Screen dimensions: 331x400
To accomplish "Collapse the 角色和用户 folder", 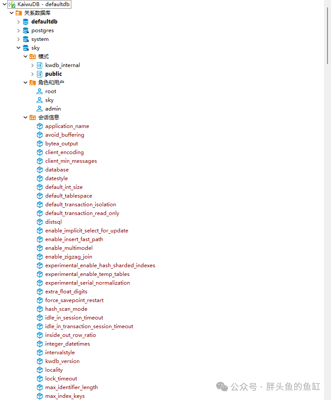I will 25,82.
